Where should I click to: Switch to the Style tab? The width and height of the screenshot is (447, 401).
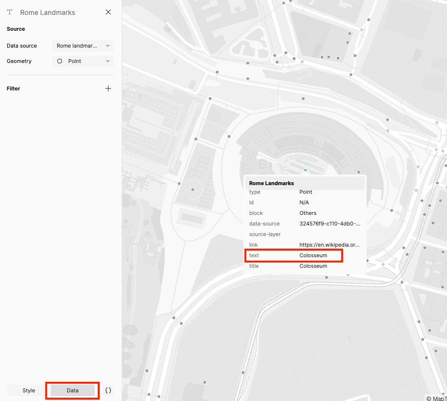(x=29, y=390)
